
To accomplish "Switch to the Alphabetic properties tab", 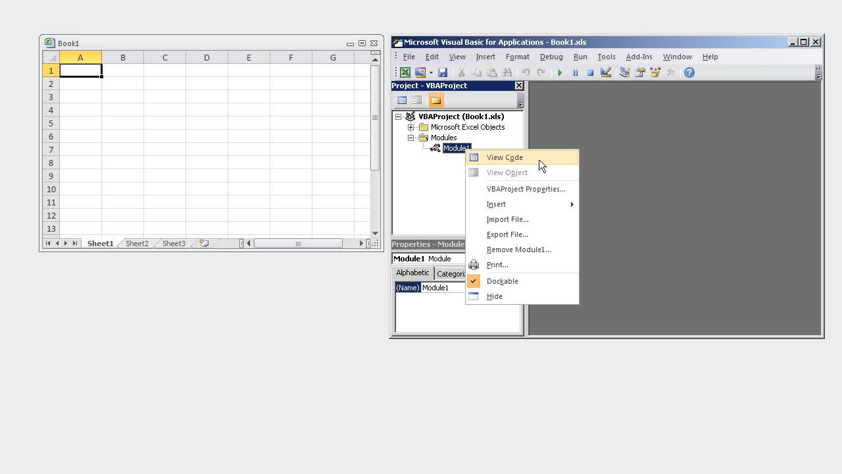I will [412, 273].
